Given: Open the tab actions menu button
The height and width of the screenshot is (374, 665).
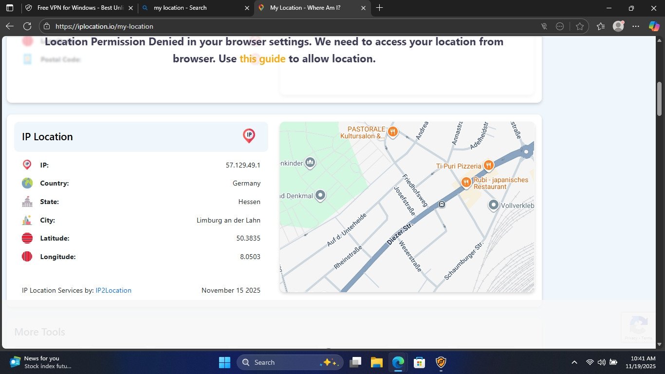Looking at the screenshot, I should [10, 8].
